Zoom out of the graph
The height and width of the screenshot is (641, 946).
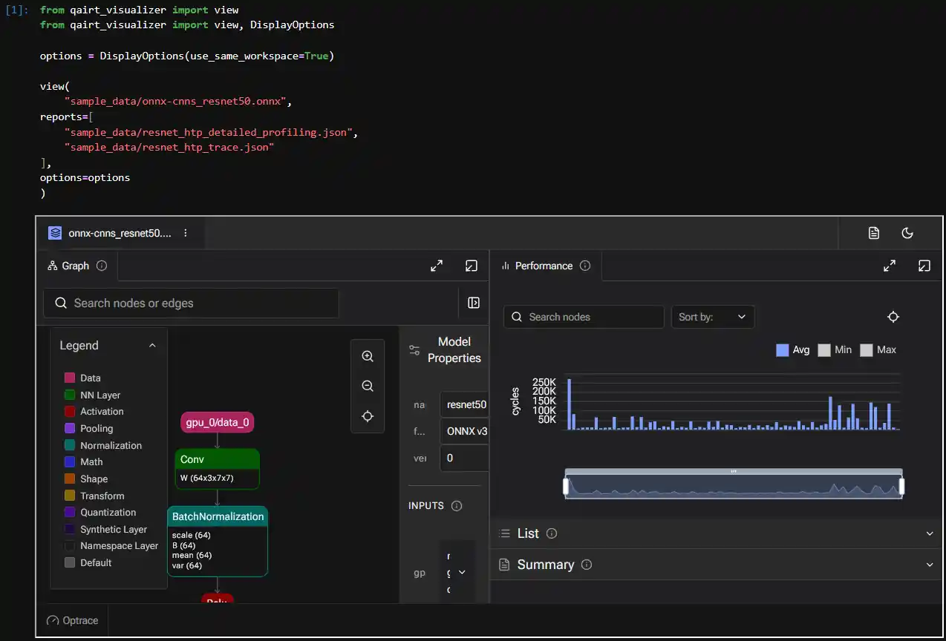point(368,386)
